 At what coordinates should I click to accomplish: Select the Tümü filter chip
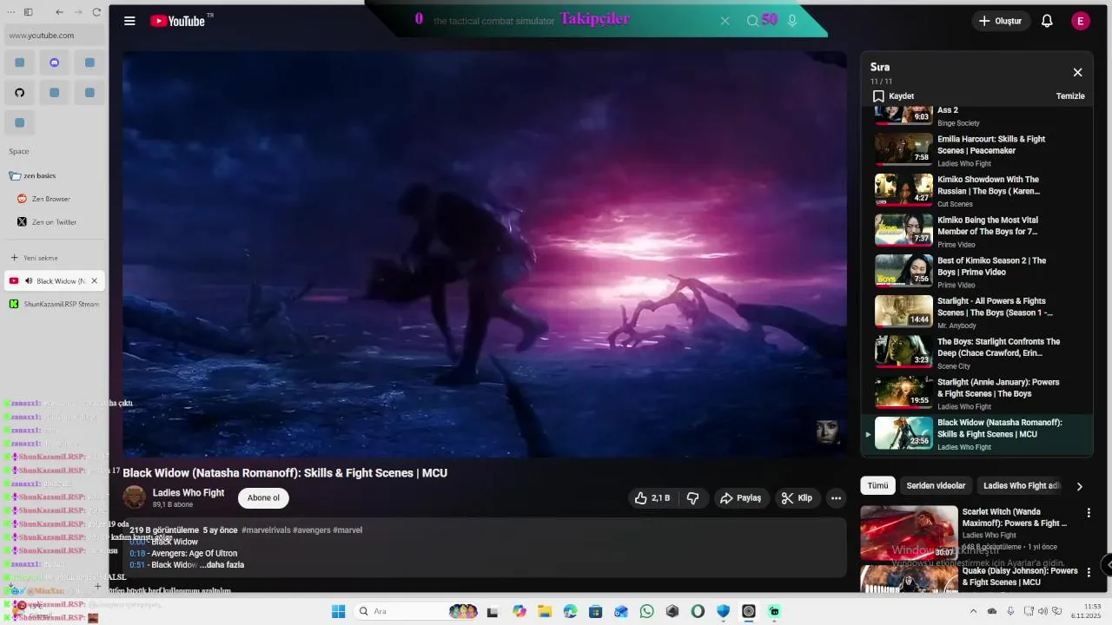[x=877, y=486]
